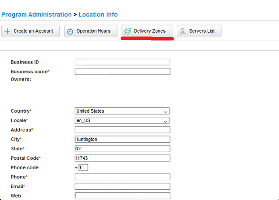The image size is (279, 200).
Task: Click the Operation Hours clock icon
Action: (x=70, y=31)
